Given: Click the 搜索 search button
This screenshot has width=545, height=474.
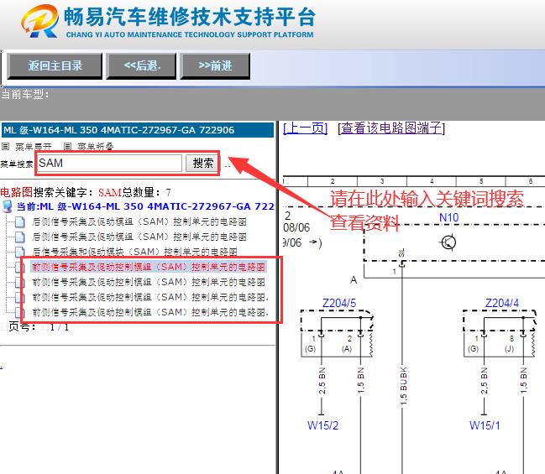Looking at the screenshot, I should pyautogui.click(x=203, y=163).
